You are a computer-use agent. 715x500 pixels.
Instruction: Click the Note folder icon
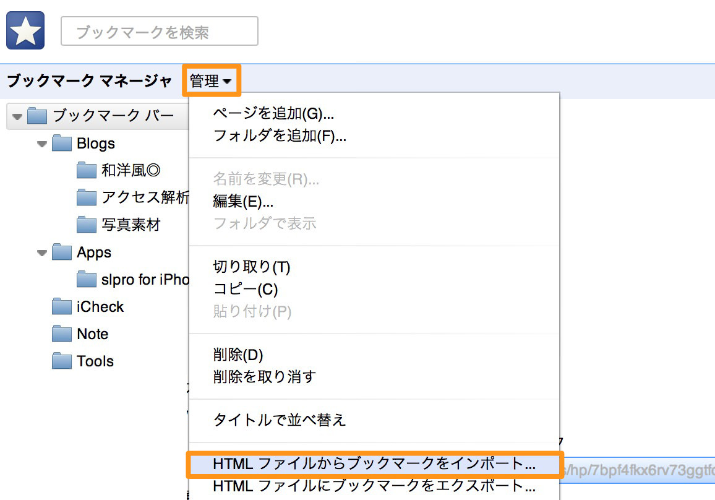click(62, 334)
